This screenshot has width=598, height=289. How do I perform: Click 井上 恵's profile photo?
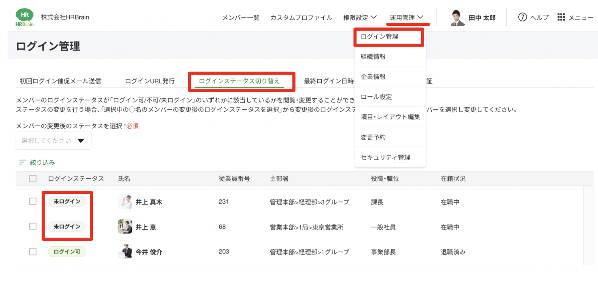125,227
